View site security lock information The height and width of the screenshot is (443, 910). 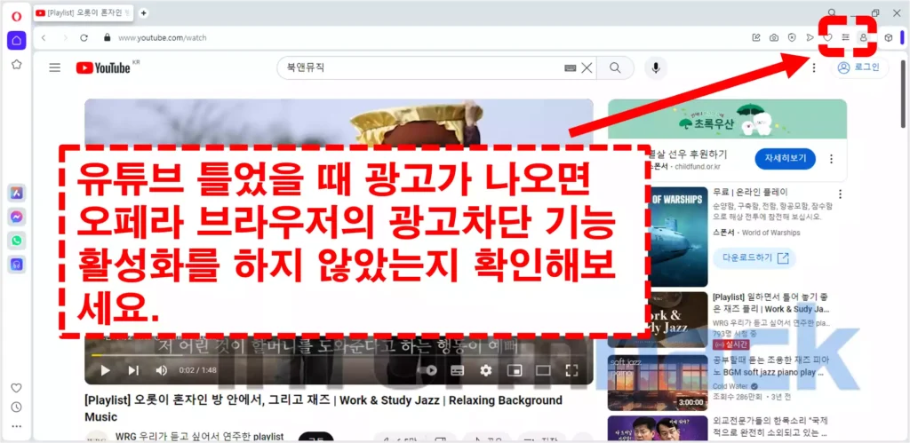pos(107,37)
